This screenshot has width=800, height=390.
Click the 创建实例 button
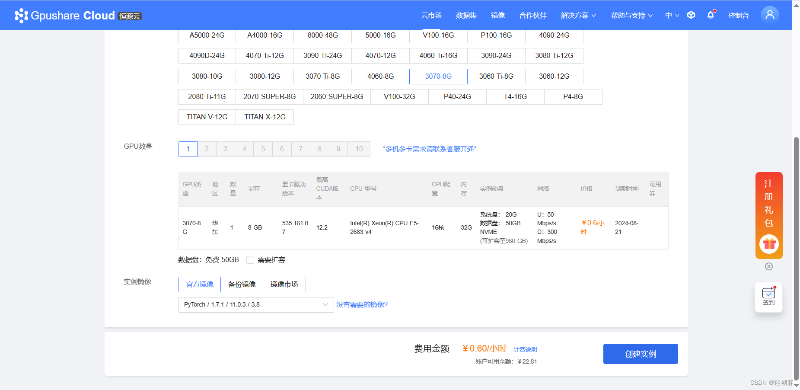pyautogui.click(x=641, y=354)
